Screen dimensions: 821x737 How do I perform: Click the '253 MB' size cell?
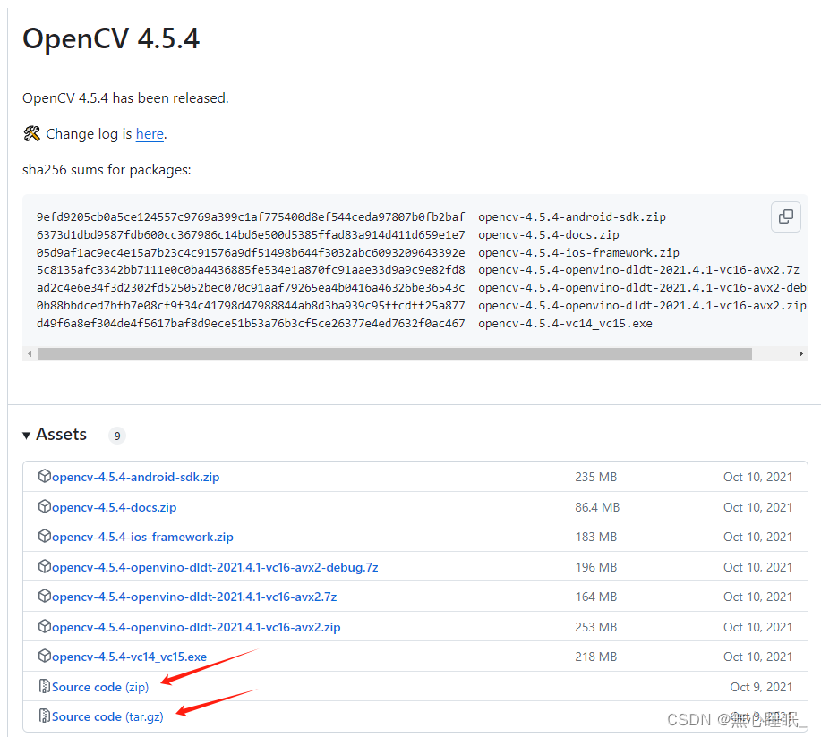pyautogui.click(x=596, y=627)
